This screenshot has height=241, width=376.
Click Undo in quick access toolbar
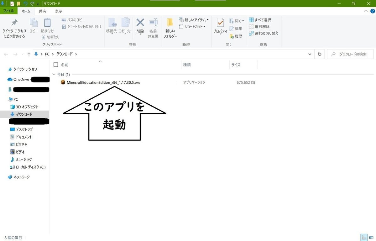[25, 4]
